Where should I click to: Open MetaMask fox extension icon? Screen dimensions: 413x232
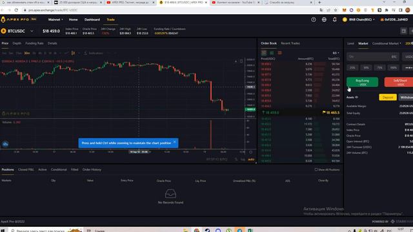[344, 10]
